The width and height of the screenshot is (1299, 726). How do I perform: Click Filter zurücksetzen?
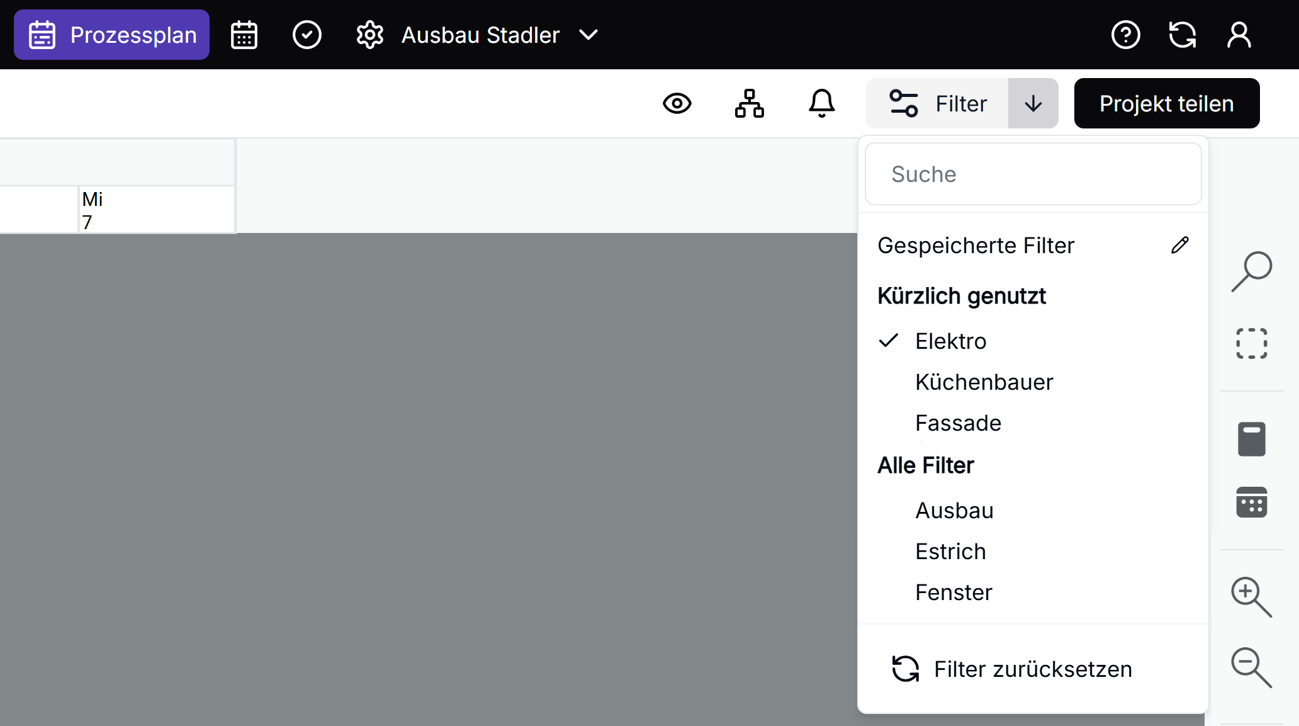1032,669
